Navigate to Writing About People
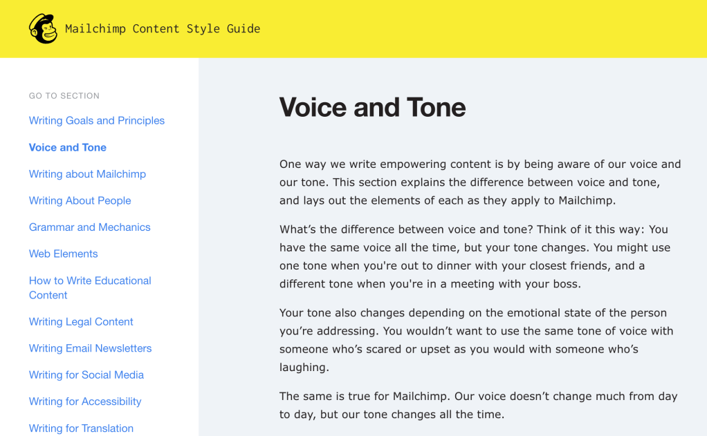Screen dimensions: 707x436 (80, 200)
